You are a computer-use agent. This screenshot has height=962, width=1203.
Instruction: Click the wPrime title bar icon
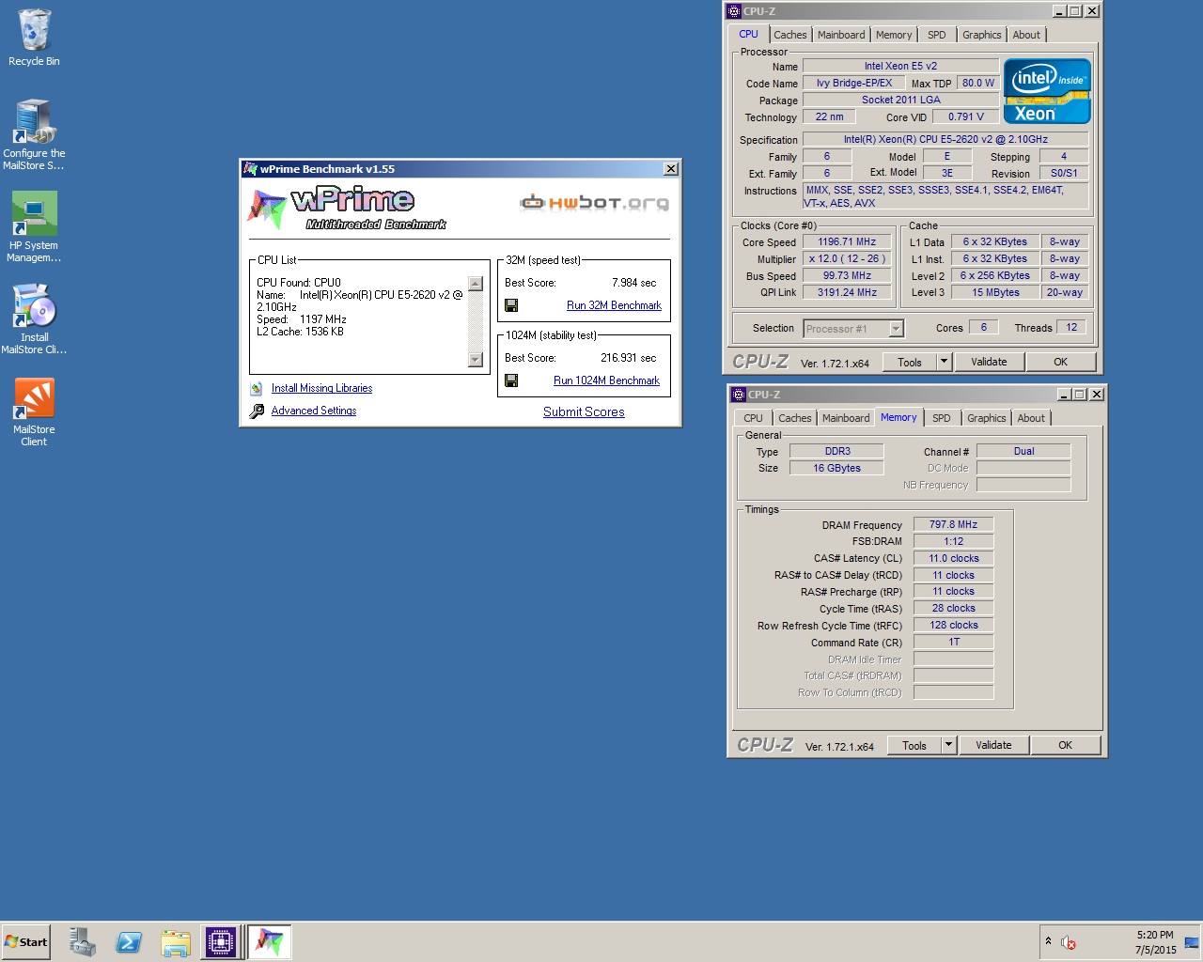click(x=250, y=169)
